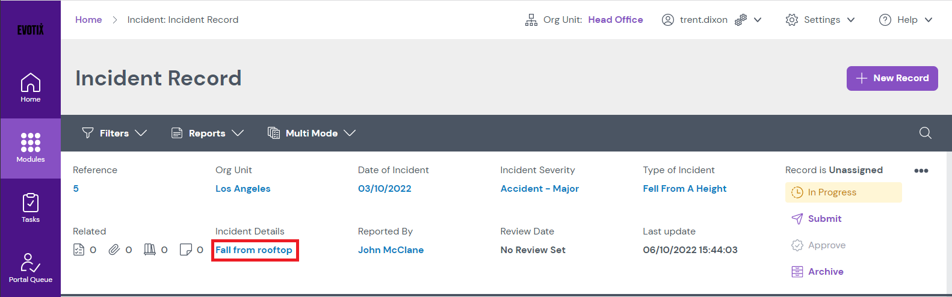Open the Portal Queue icon
This screenshot has width=952, height=297.
point(31,268)
